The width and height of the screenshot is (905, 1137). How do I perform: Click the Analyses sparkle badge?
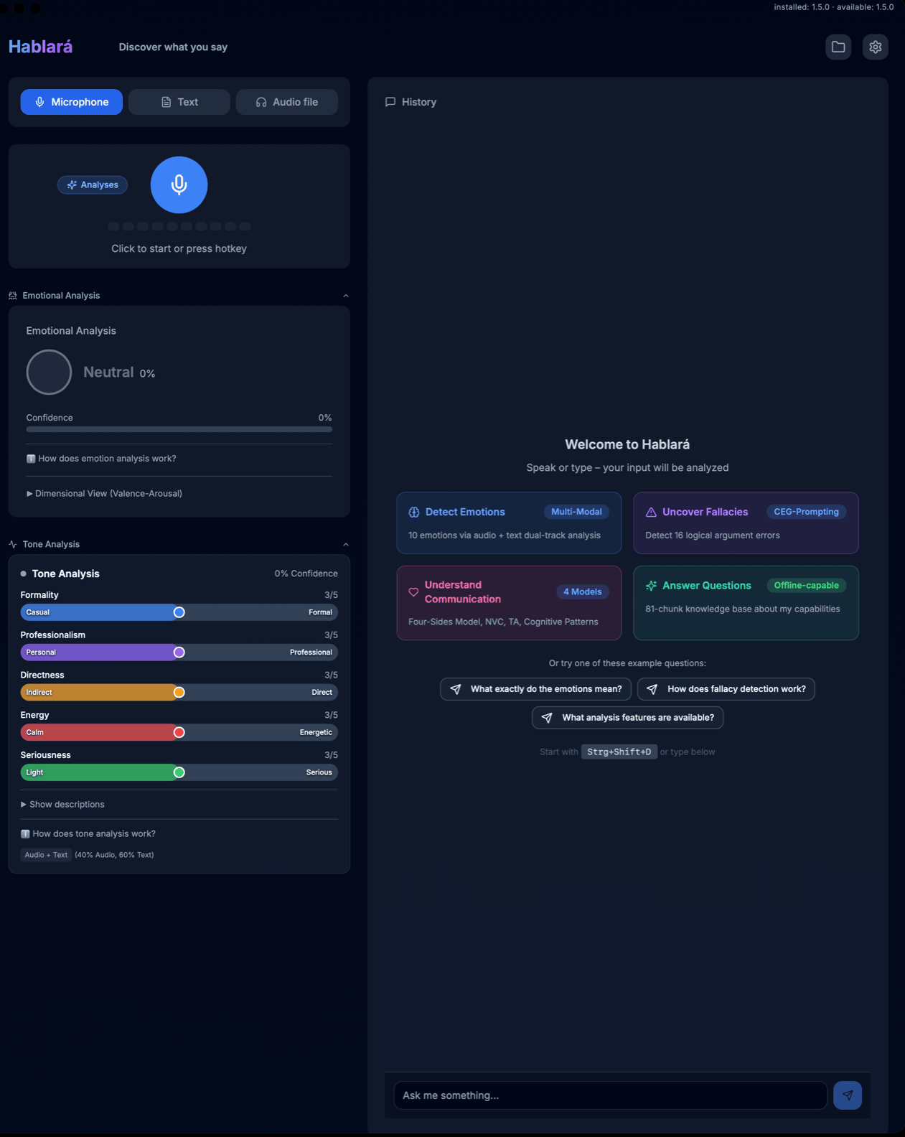tap(93, 185)
